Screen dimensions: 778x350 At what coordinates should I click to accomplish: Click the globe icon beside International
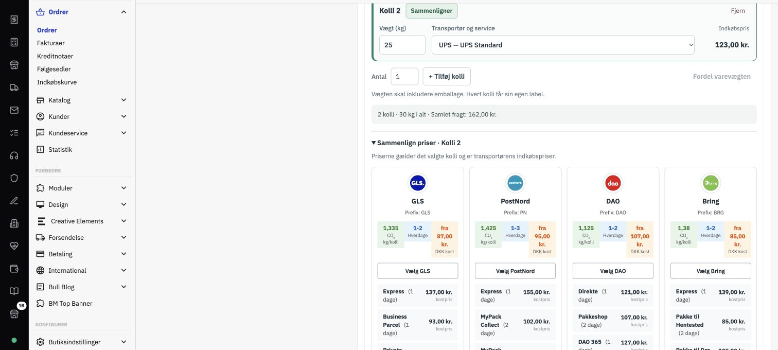pyautogui.click(x=40, y=270)
